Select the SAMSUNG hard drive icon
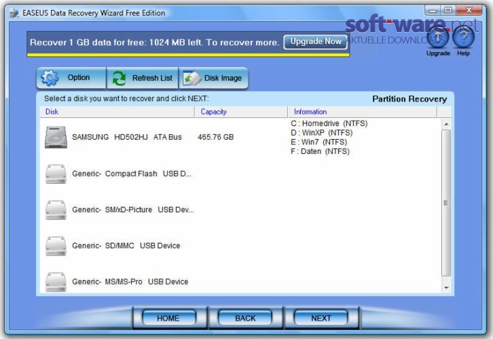Screen dimensions: 493x339 click(56, 137)
